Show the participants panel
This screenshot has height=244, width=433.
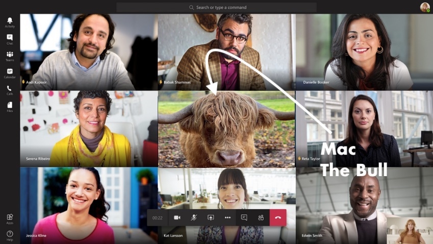point(261,217)
